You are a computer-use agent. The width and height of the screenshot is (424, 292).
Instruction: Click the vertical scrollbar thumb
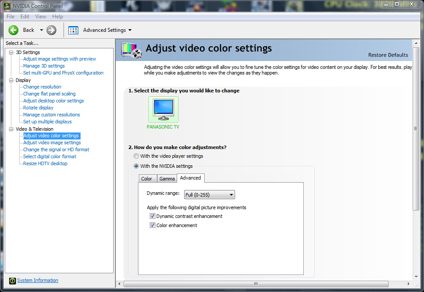(416, 129)
